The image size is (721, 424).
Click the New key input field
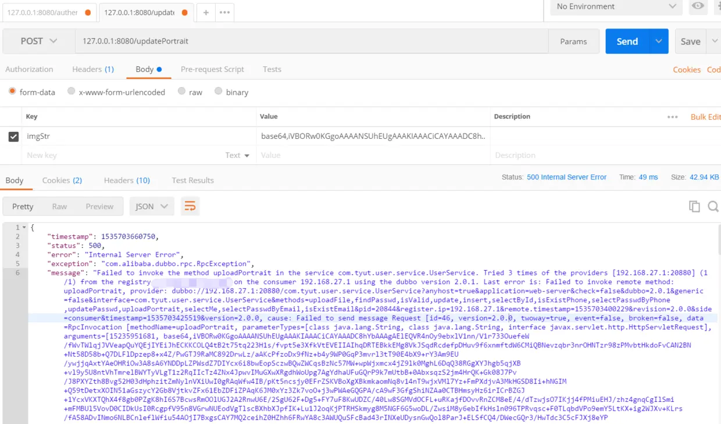pyautogui.click(x=122, y=155)
